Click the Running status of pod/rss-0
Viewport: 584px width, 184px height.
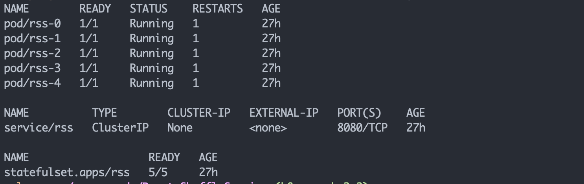pyautogui.click(x=152, y=24)
